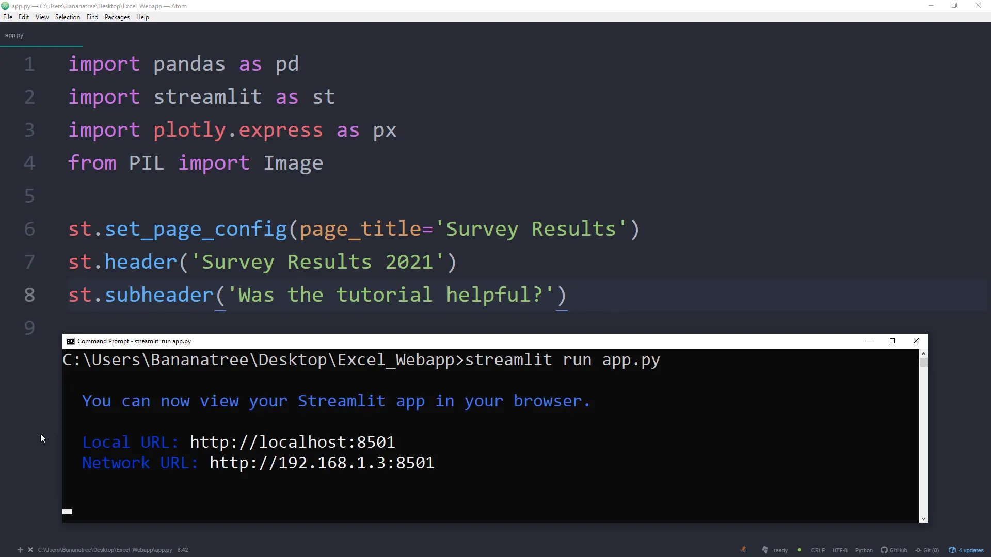Change the CRLF line ending selector
991x557 pixels.
(818, 550)
